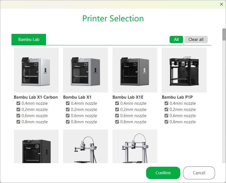The width and height of the screenshot is (226, 183).
Task: Click the second-row rightmost open-frame printer image
Action: pos(135,146)
